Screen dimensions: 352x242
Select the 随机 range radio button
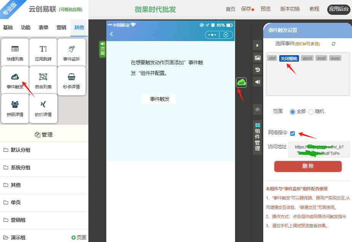(x=311, y=112)
